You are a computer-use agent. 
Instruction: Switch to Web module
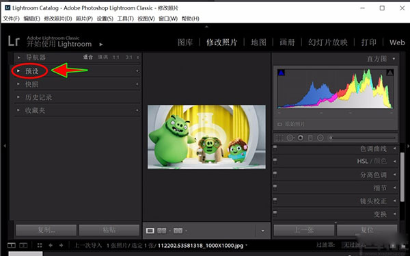(x=397, y=42)
